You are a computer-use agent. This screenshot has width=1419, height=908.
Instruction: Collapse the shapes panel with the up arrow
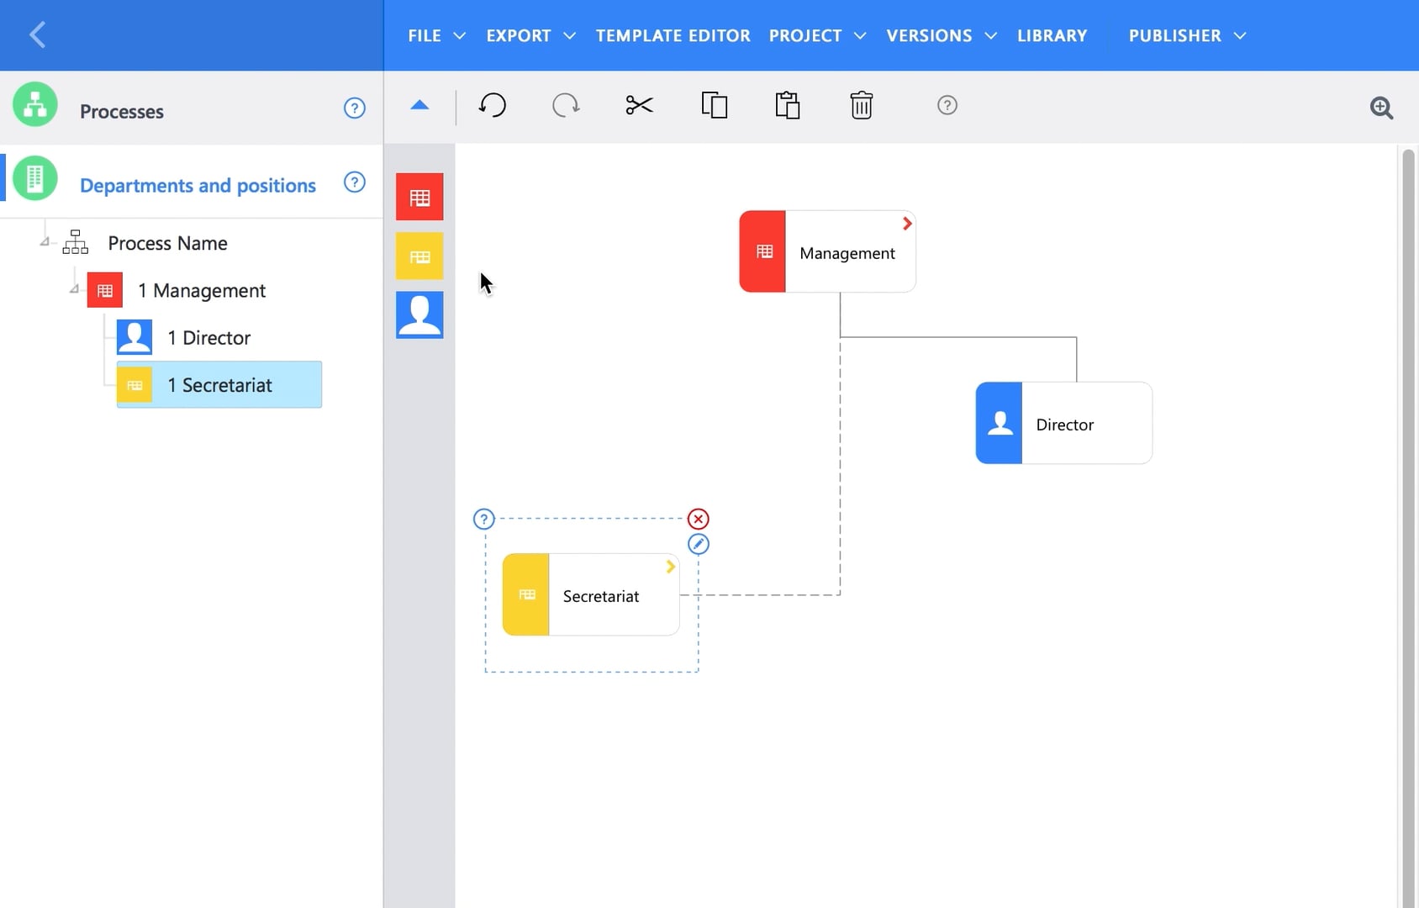tap(419, 106)
